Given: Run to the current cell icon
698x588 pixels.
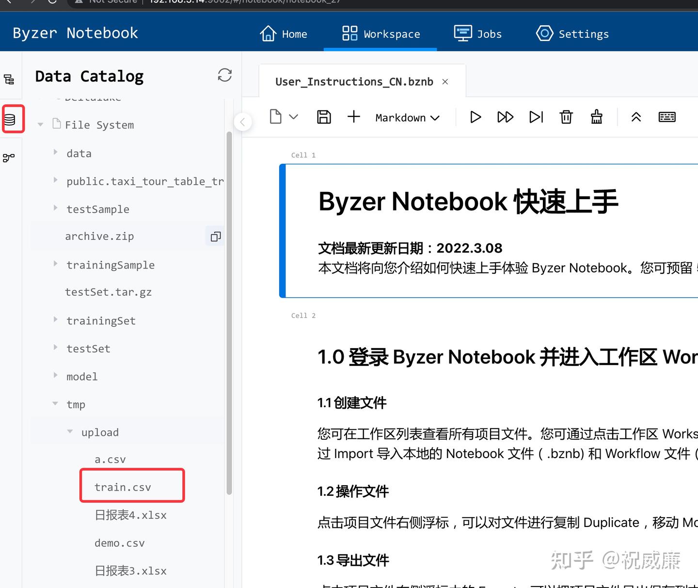Looking at the screenshot, I should [x=536, y=117].
